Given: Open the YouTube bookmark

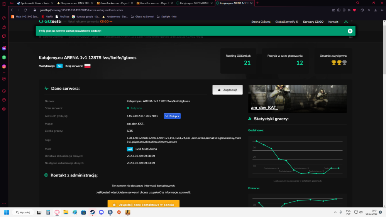Looking at the screenshot, I should (62, 17).
